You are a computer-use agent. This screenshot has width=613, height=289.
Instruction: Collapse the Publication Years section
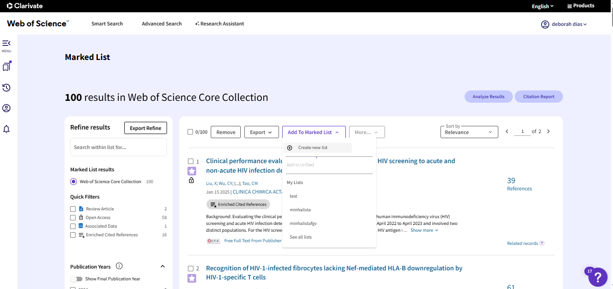[162, 267]
